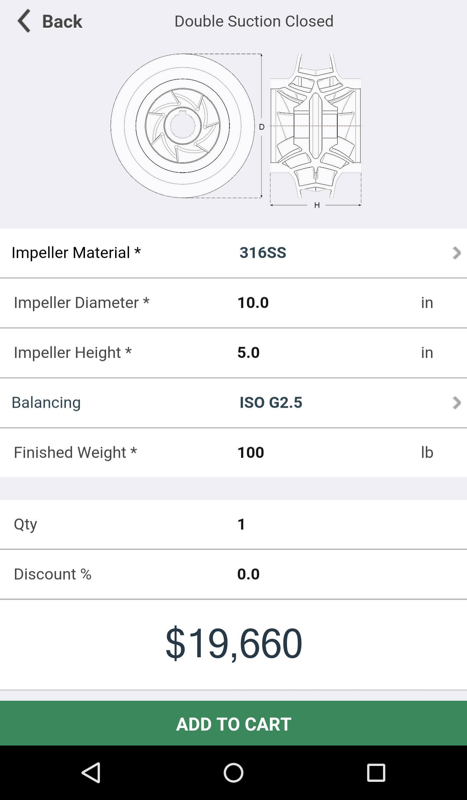Edit the Discount % value
This screenshot has width=467, height=800.
pos(248,574)
